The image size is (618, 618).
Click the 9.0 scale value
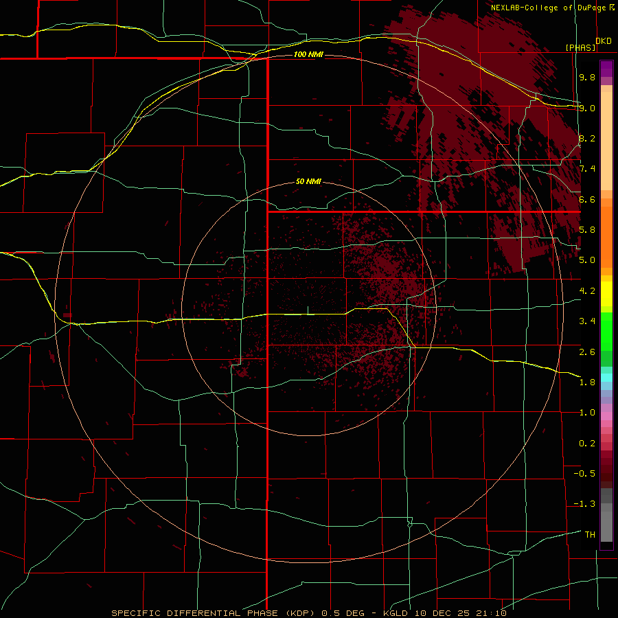pos(587,108)
